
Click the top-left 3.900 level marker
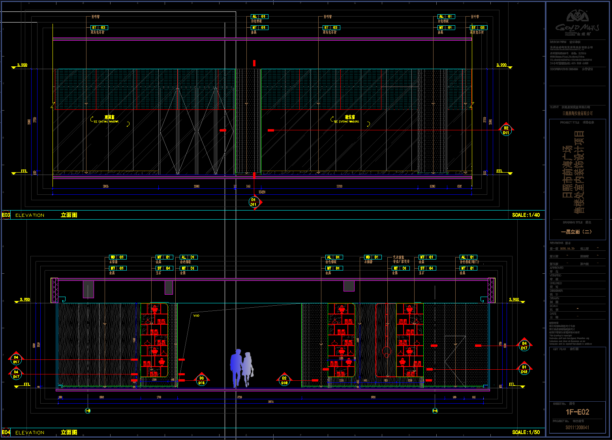pyautogui.click(x=22, y=65)
